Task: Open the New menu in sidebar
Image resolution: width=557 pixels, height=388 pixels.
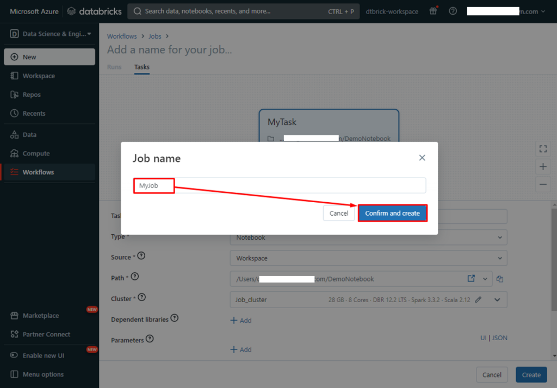Action: click(x=49, y=57)
